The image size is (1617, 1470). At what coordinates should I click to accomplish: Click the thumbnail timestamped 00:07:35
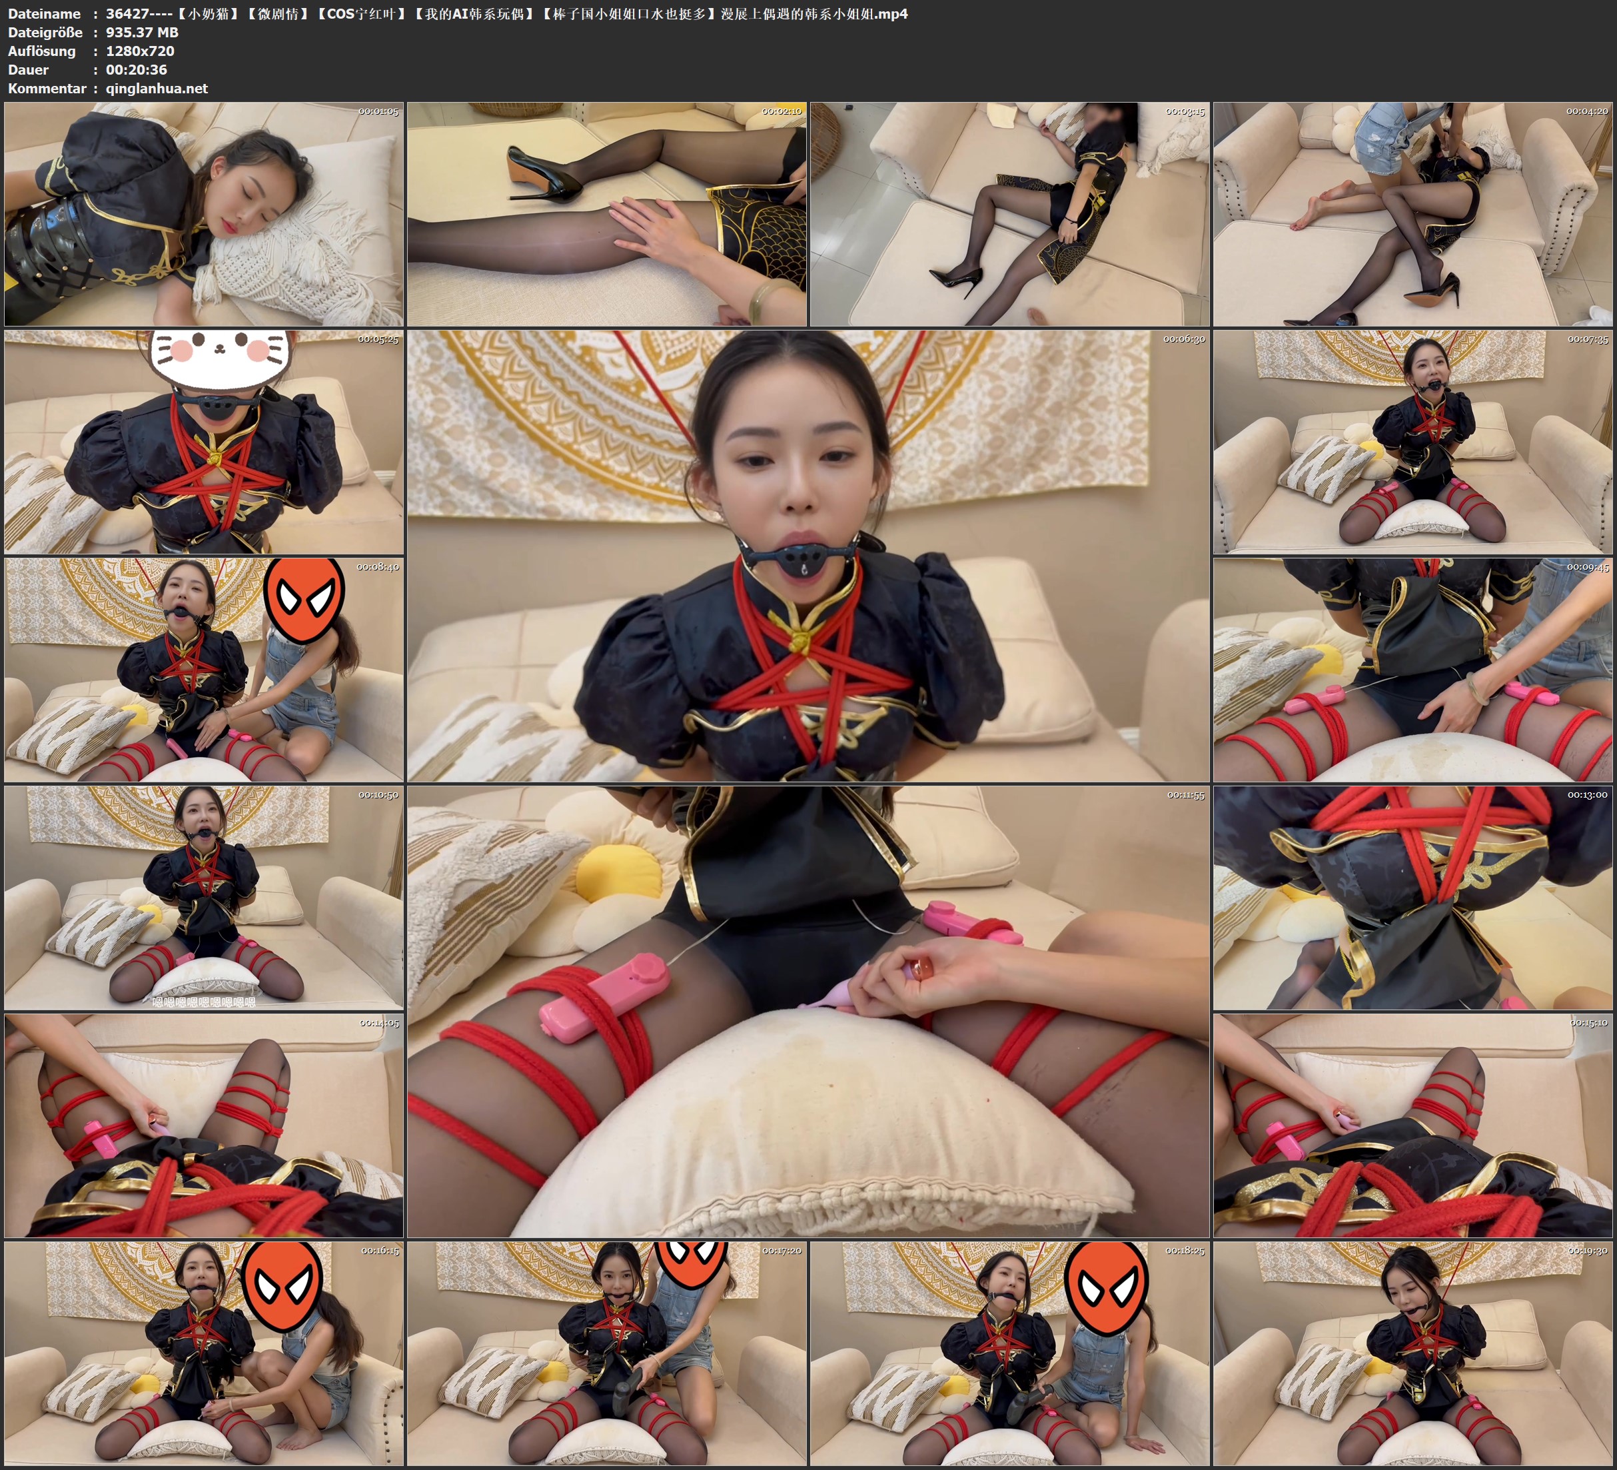coord(1412,441)
